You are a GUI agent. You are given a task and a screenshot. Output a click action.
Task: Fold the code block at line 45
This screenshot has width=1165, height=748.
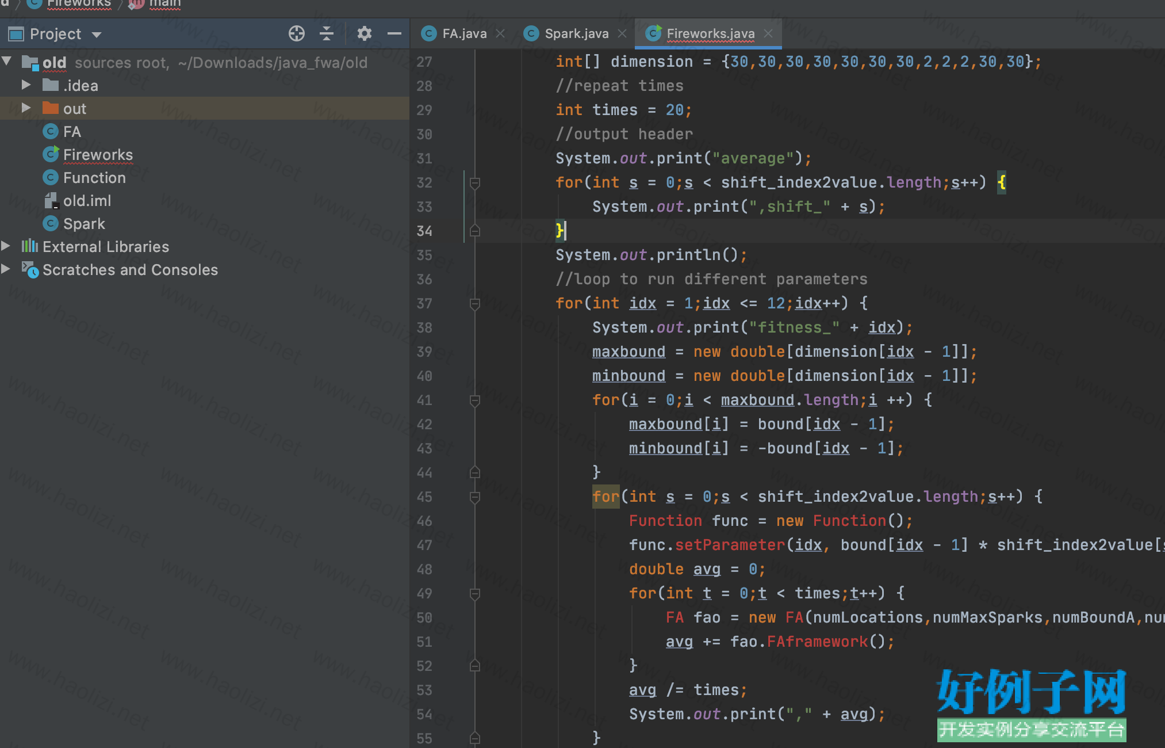pos(475,497)
